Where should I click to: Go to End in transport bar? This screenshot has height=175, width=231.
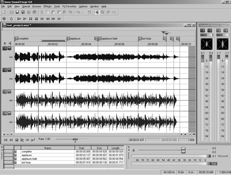point(59,19)
